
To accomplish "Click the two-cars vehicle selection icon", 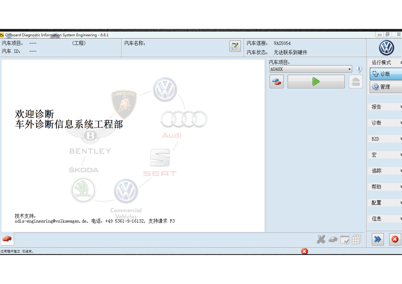I will pyautogui.click(x=277, y=82).
